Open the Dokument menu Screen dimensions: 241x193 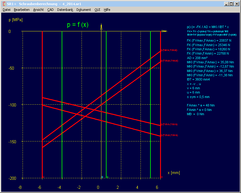click(x=84, y=10)
